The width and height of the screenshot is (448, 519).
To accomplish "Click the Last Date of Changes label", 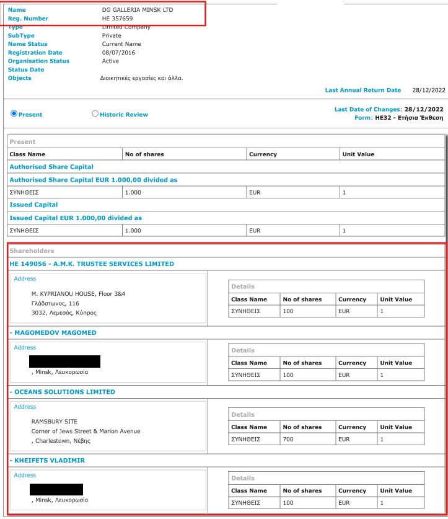I will click(367, 109).
